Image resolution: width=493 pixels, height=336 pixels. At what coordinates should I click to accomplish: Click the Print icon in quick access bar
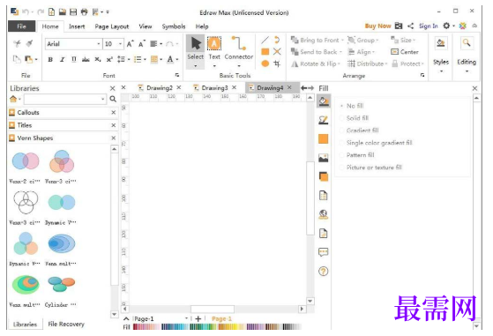(84, 12)
